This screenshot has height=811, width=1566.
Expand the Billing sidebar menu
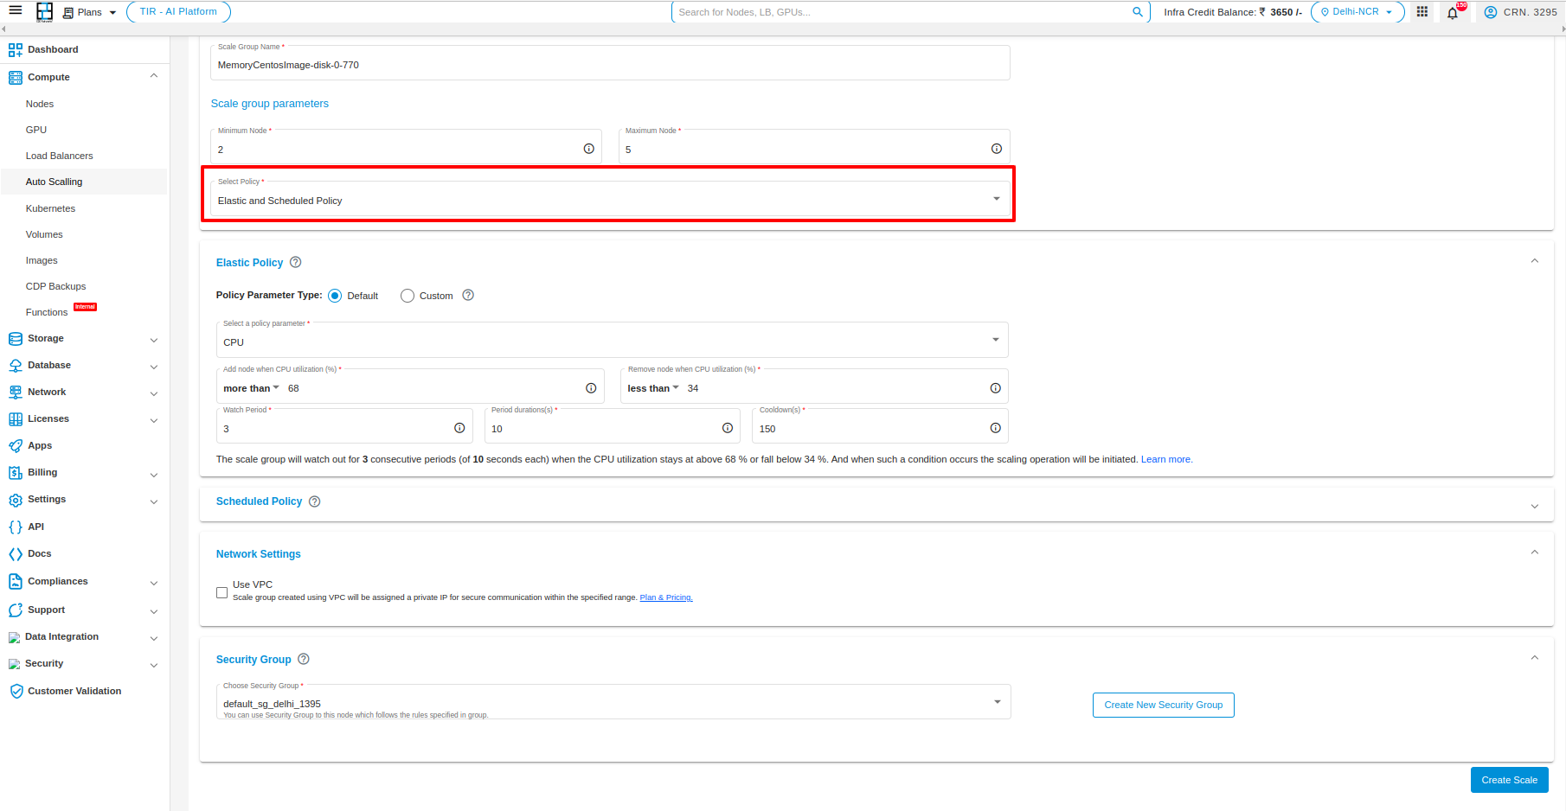154,475
